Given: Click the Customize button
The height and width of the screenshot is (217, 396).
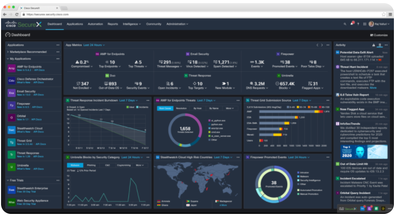Looking at the screenshot, I should pyautogui.click(x=379, y=35).
